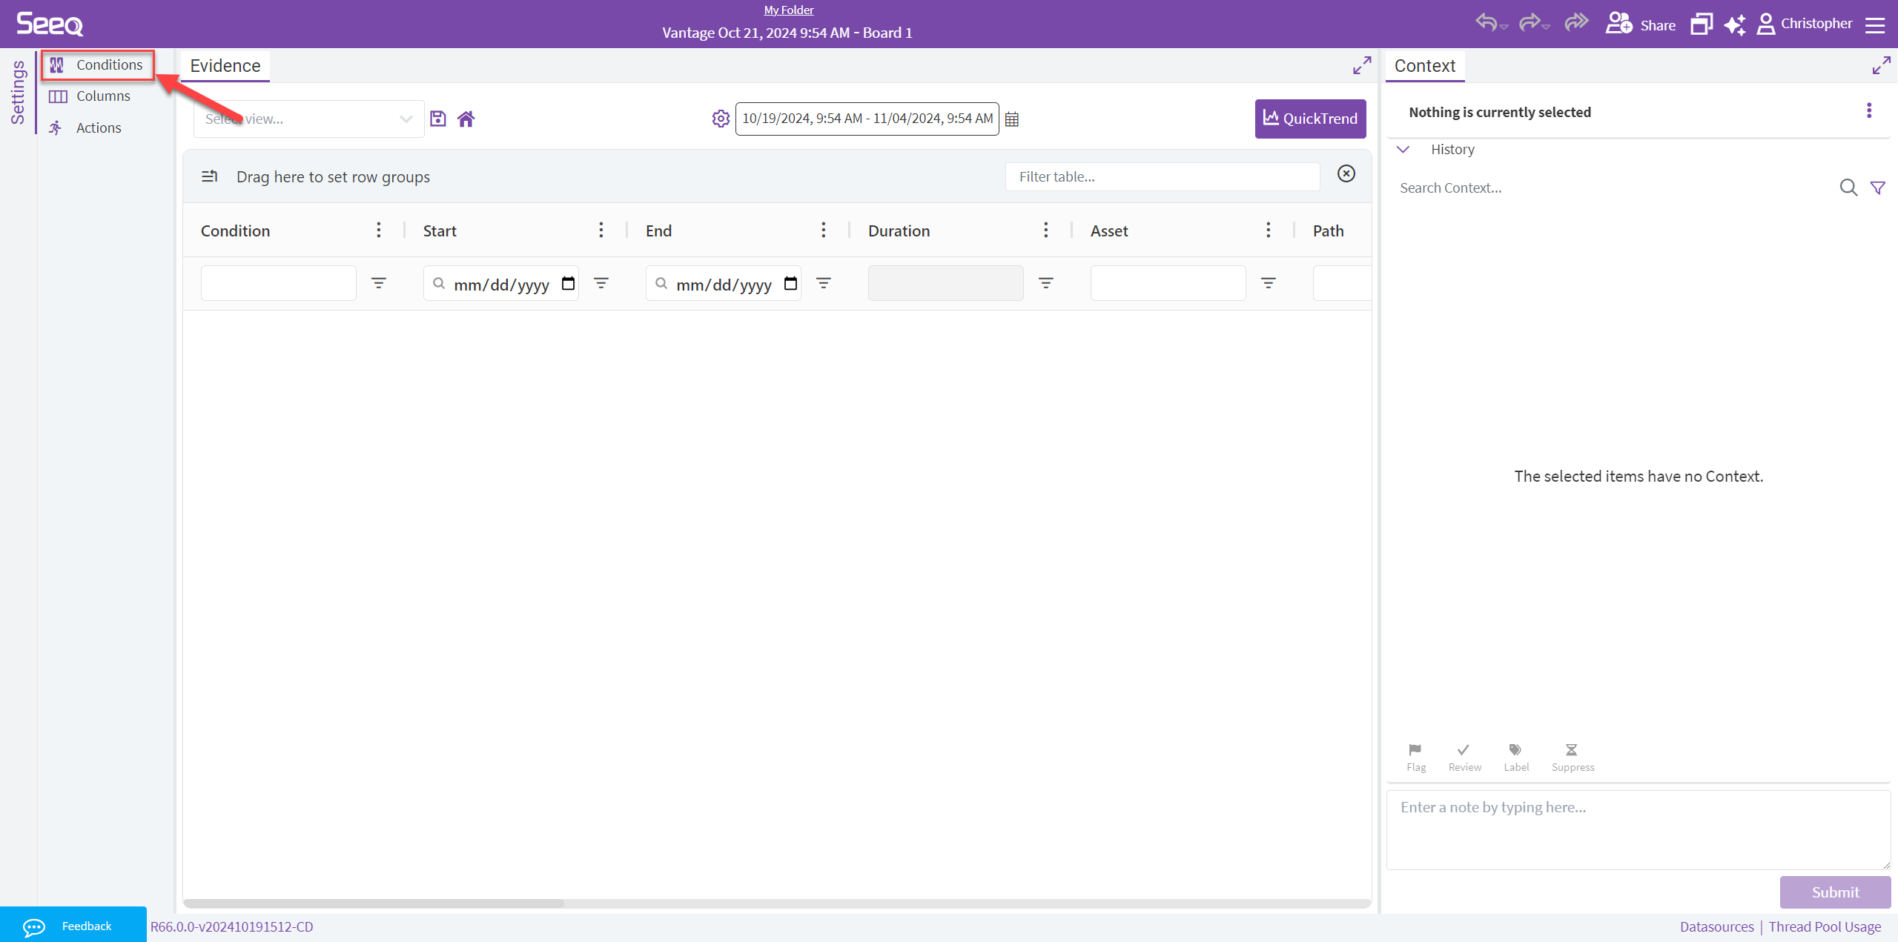Open the 'Select view...' dropdown

308,119
